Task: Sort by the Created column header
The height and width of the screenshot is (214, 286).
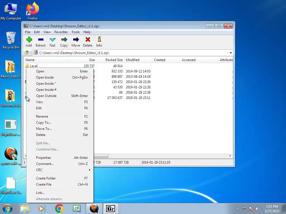Action: 166,60
